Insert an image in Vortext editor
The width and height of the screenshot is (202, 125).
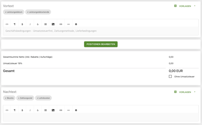coord(53,24)
